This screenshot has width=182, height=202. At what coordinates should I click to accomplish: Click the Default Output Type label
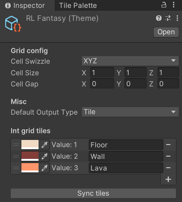click(x=44, y=112)
